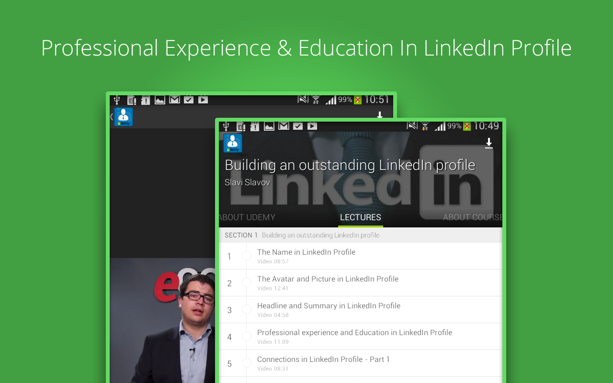
Task: Tap the Gmail icon in the back screen's status bar
Action: (175, 100)
